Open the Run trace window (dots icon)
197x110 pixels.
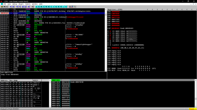click(x=63, y=7)
